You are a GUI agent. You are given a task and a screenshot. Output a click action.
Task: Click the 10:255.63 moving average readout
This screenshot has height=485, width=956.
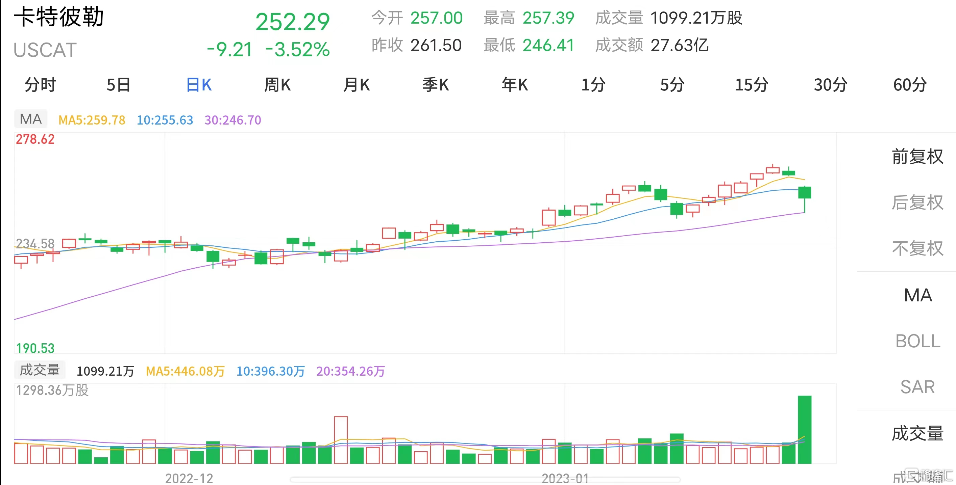pyautogui.click(x=165, y=120)
